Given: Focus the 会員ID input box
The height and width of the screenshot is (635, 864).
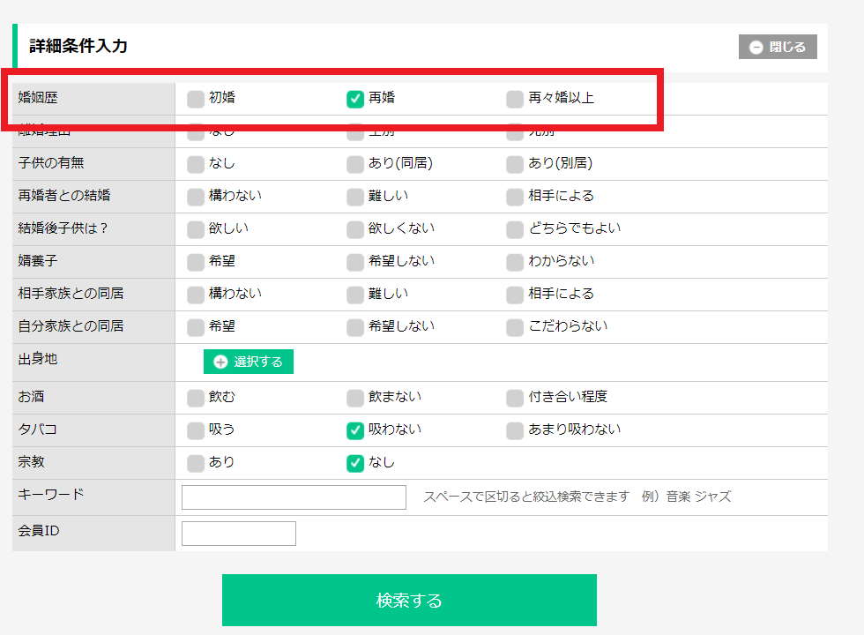Looking at the screenshot, I should (x=238, y=534).
